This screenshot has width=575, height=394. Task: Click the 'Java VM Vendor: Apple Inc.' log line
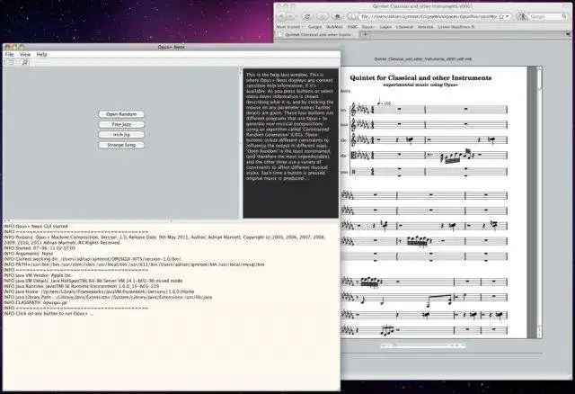coord(39,275)
